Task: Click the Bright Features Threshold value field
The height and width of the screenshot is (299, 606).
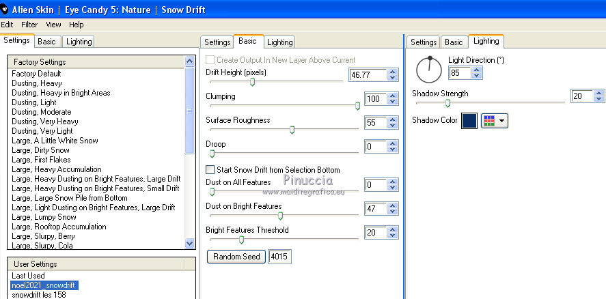Action: point(376,233)
